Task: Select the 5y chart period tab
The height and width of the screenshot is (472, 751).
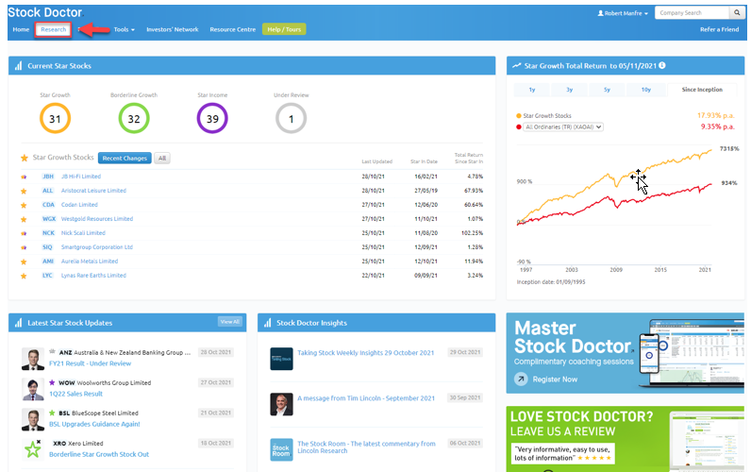Action: (607, 90)
